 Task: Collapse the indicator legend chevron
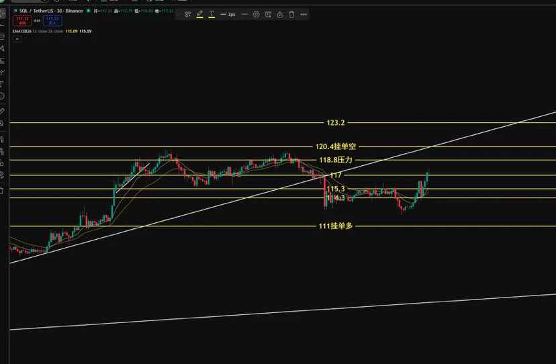coord(17,39)
